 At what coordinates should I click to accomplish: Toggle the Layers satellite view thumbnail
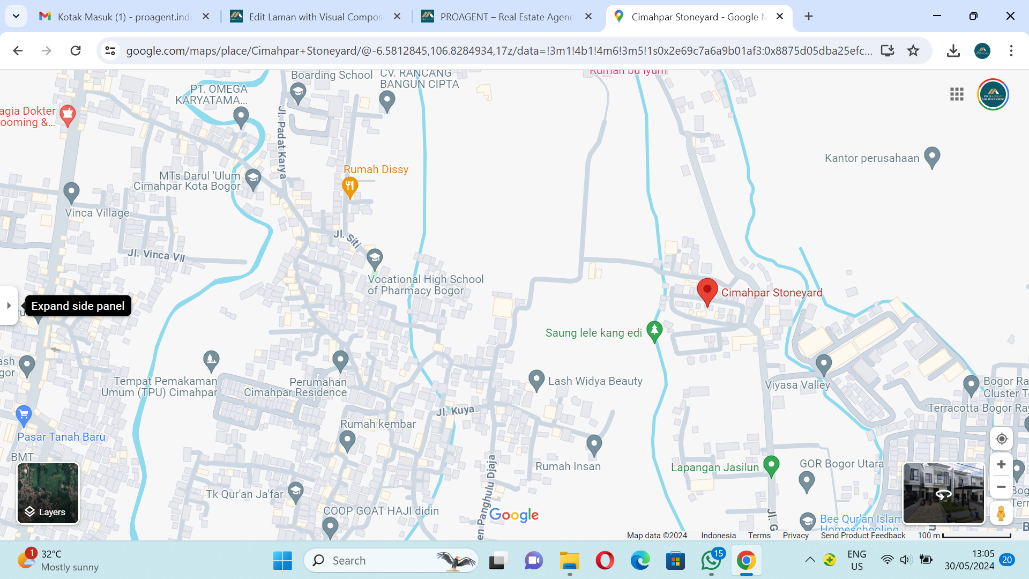[x=48, y=493]
